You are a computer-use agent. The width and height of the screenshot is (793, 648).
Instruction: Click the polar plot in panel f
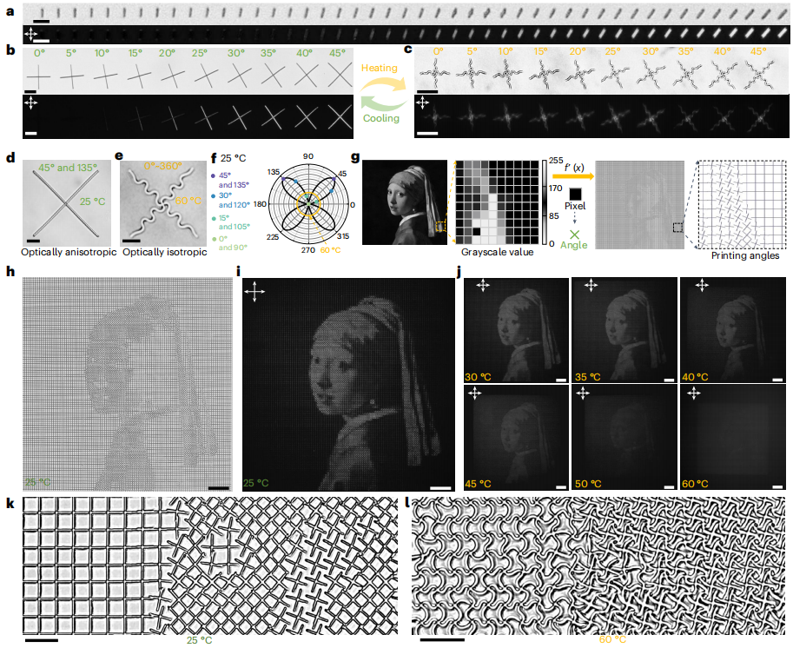pos(308,204)
